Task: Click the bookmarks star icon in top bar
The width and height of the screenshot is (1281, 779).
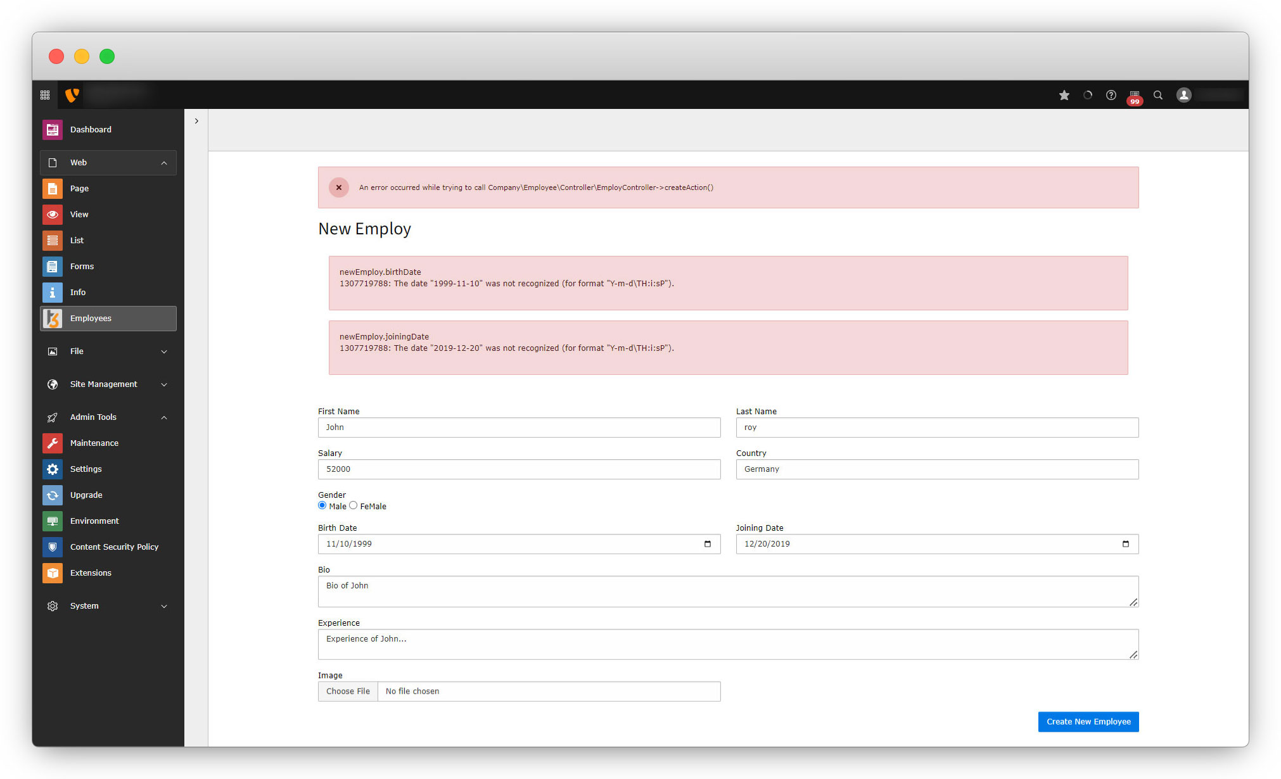Action: click(1064, 95)
